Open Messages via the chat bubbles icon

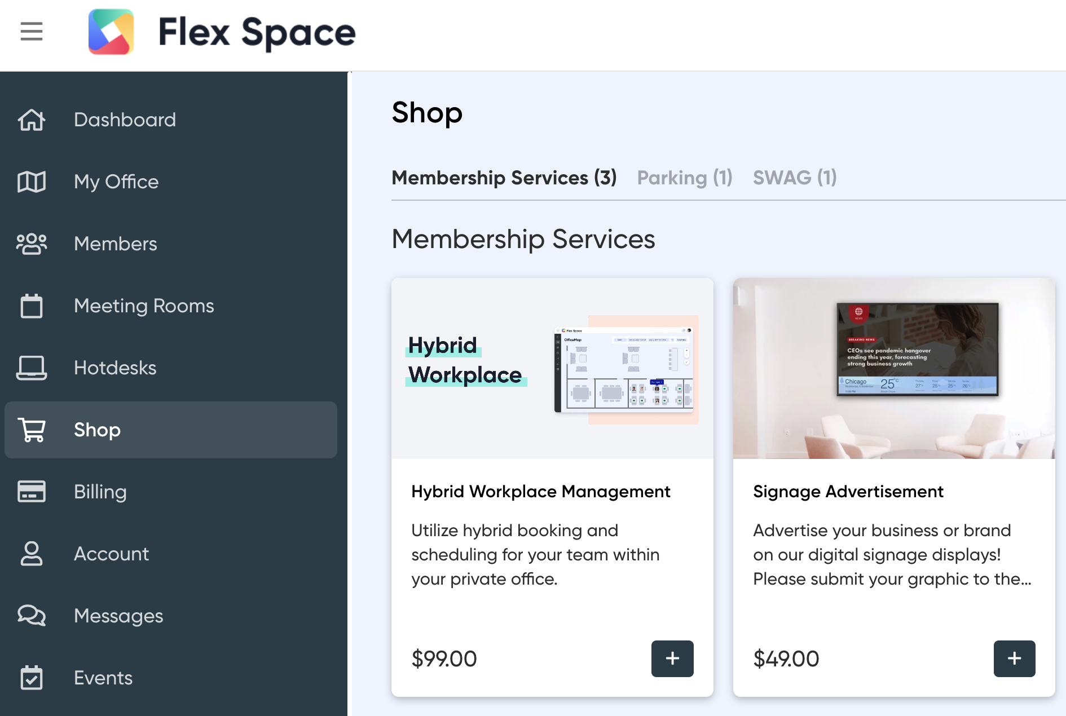(32, 616)
